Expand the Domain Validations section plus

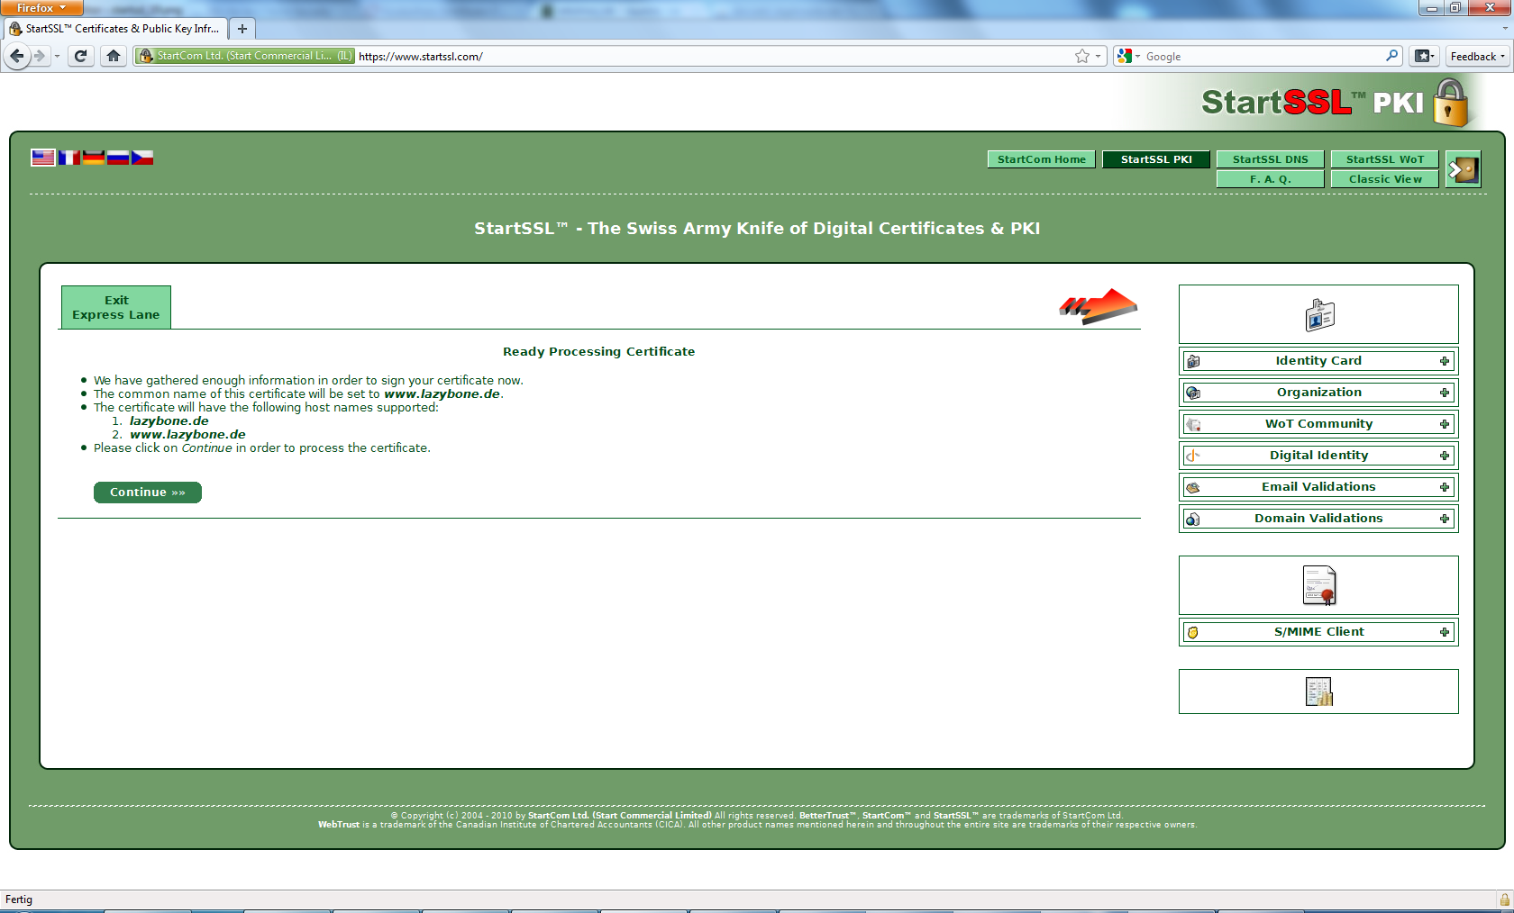point(1445,519)
